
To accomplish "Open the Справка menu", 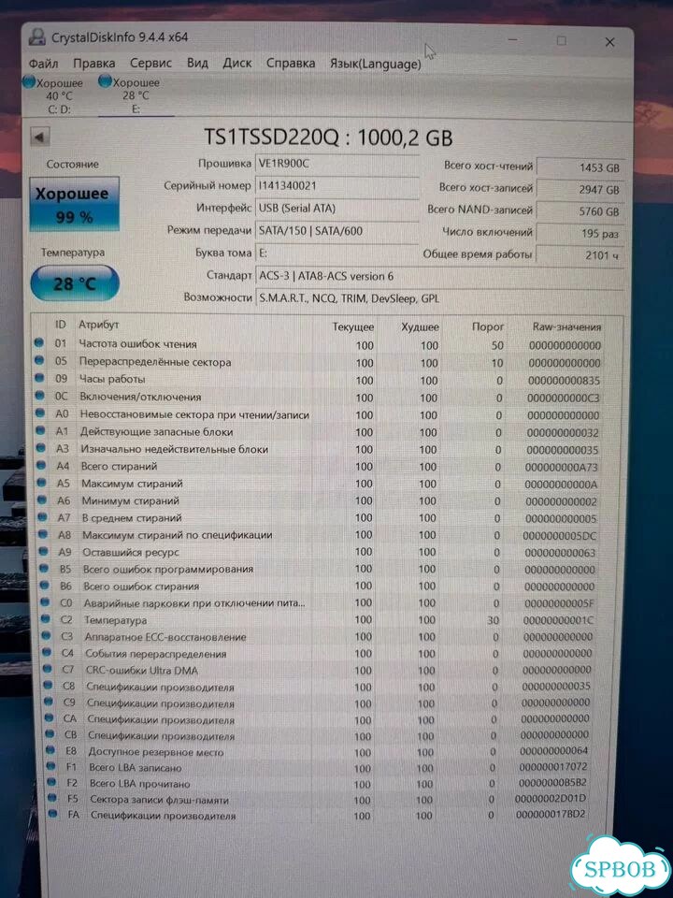I will point(290,63).
